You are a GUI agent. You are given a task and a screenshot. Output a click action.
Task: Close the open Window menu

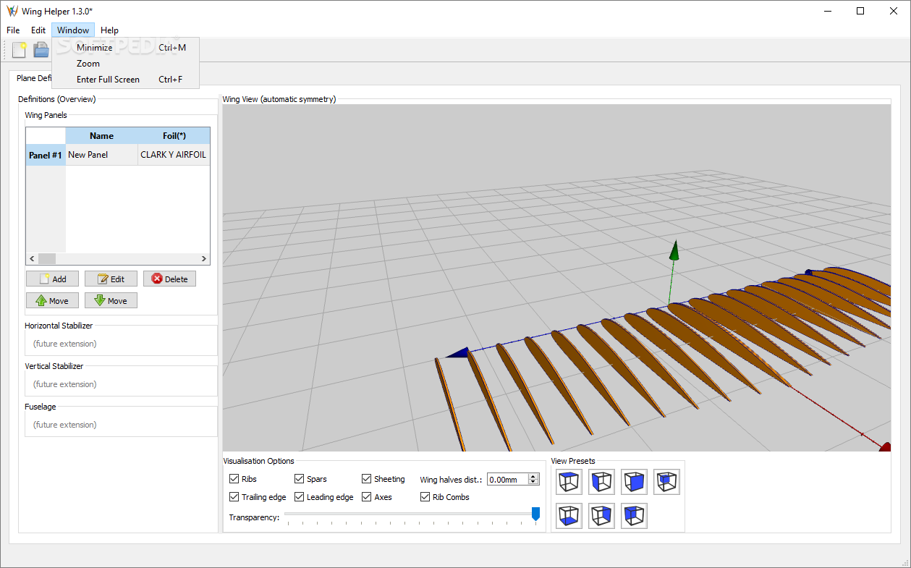(x=73, y=30)
